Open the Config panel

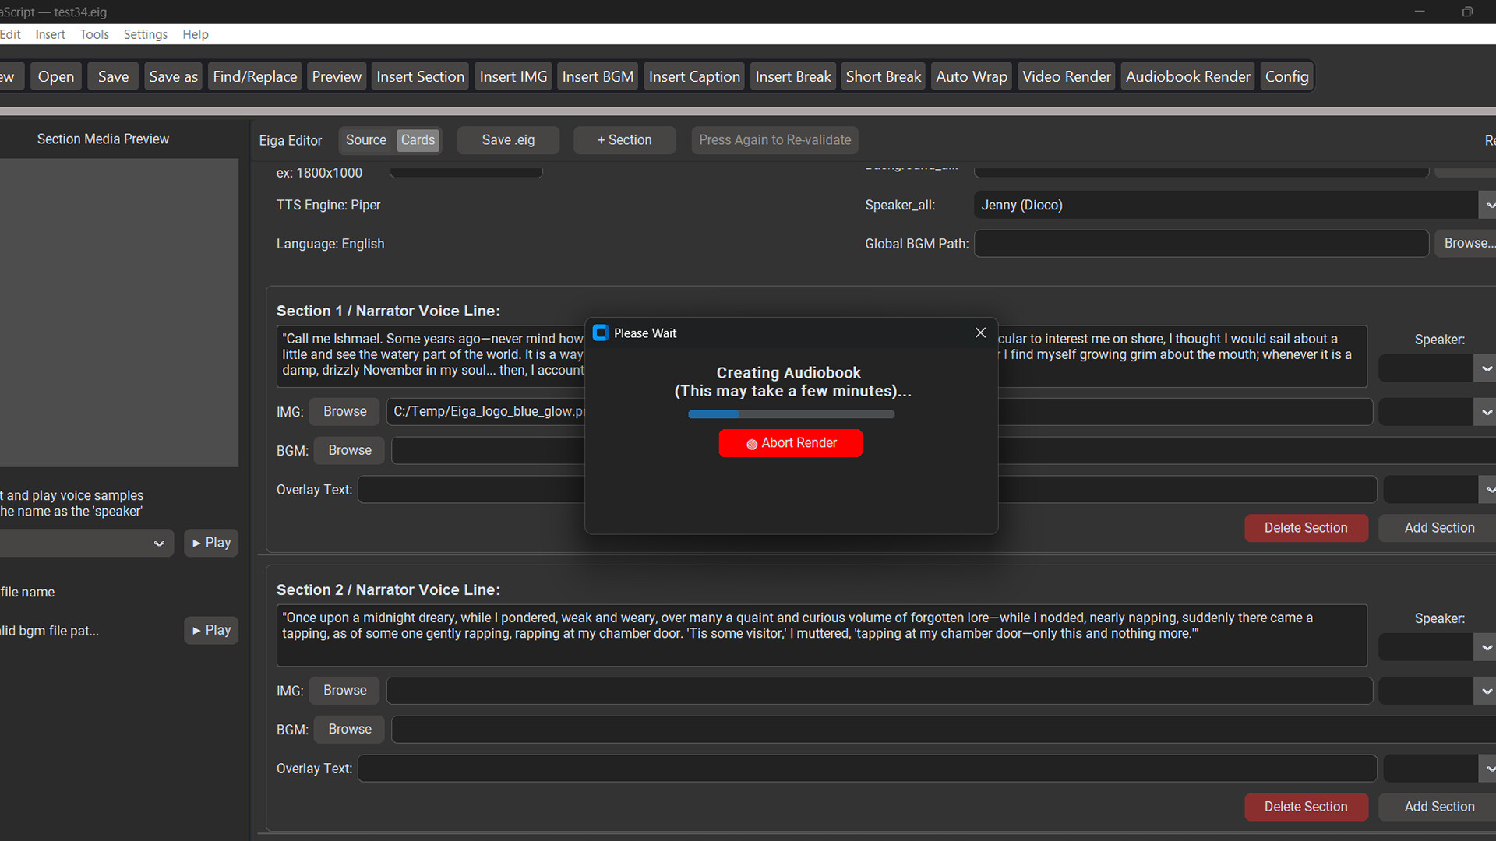[x=1286, y=76]
